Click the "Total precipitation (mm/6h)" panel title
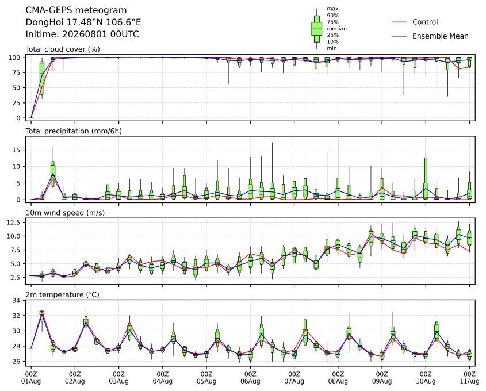Image resolution: width=486 pixels, height=391 pixels. coord(74,131)
